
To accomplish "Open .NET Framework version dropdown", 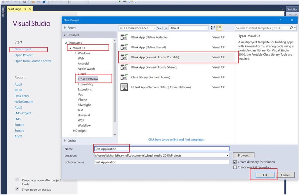I will click(154, 28).
